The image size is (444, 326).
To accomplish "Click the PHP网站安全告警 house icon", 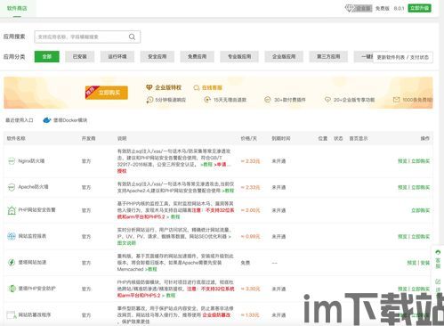I will coord(12,210).
